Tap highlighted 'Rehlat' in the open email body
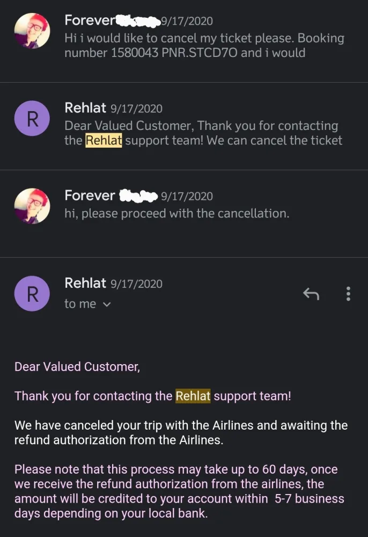Image resolution: width=368 pixels, height=537 pixels. coord(193,396)
